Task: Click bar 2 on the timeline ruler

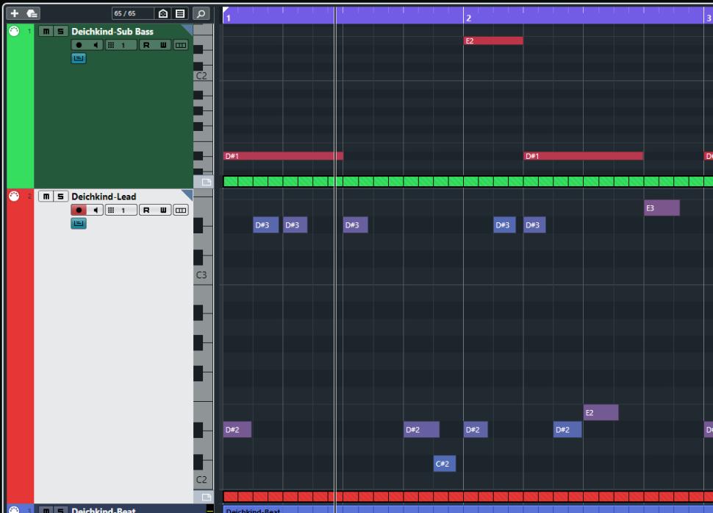Action: (x=467, y=16)
